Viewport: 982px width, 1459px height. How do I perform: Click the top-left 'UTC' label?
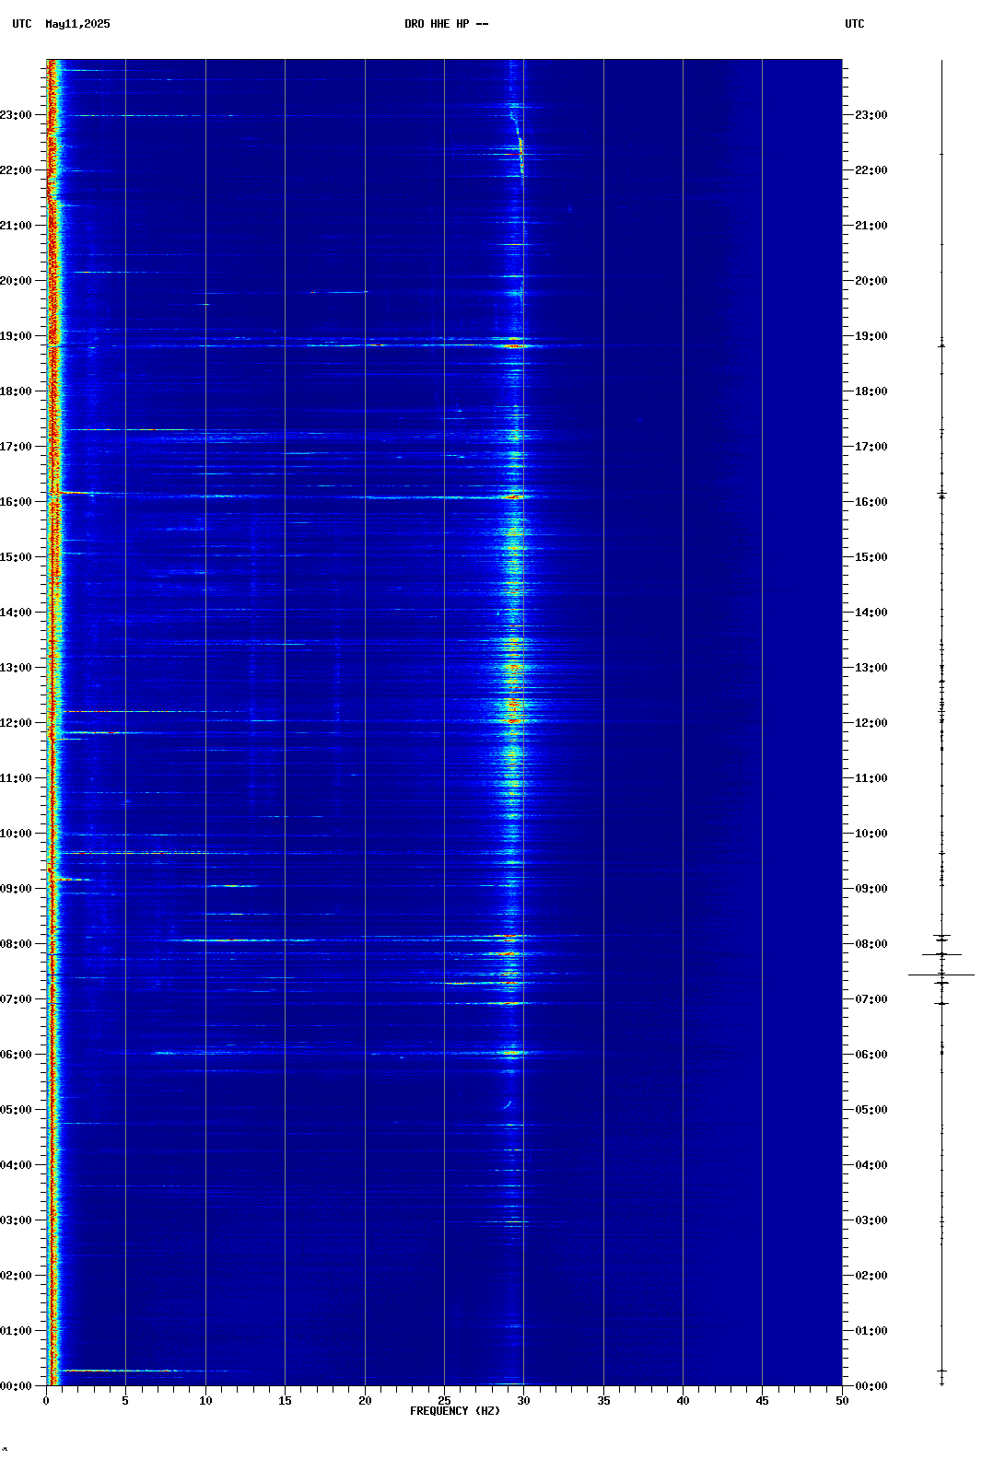pyautogui.click(x=22, y=24)
